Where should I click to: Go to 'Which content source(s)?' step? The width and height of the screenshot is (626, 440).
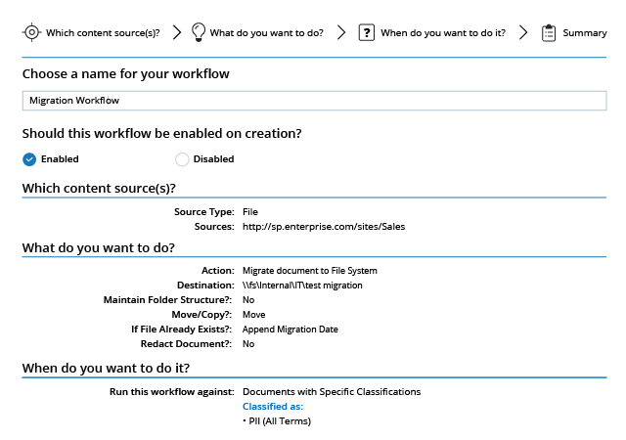103,32
